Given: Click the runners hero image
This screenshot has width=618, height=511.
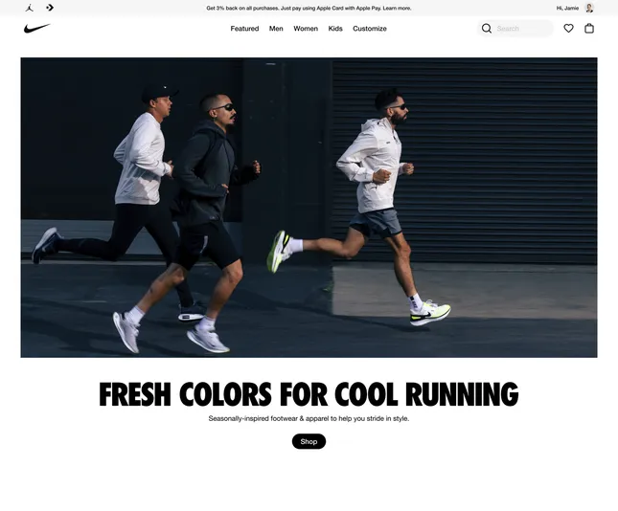Looking at the screenshot, I should coord(309,208).
